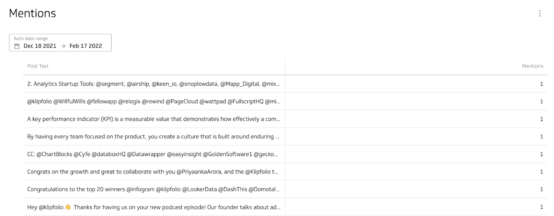Click the mention count for the KPI post
The width and height of the screenshot is (554, 216).
click(x=542, y=119)
